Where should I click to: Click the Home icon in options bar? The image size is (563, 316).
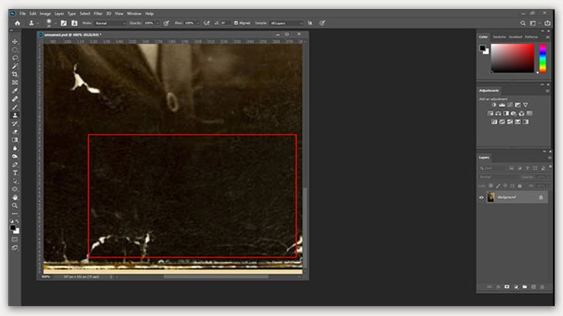point(17,23)
